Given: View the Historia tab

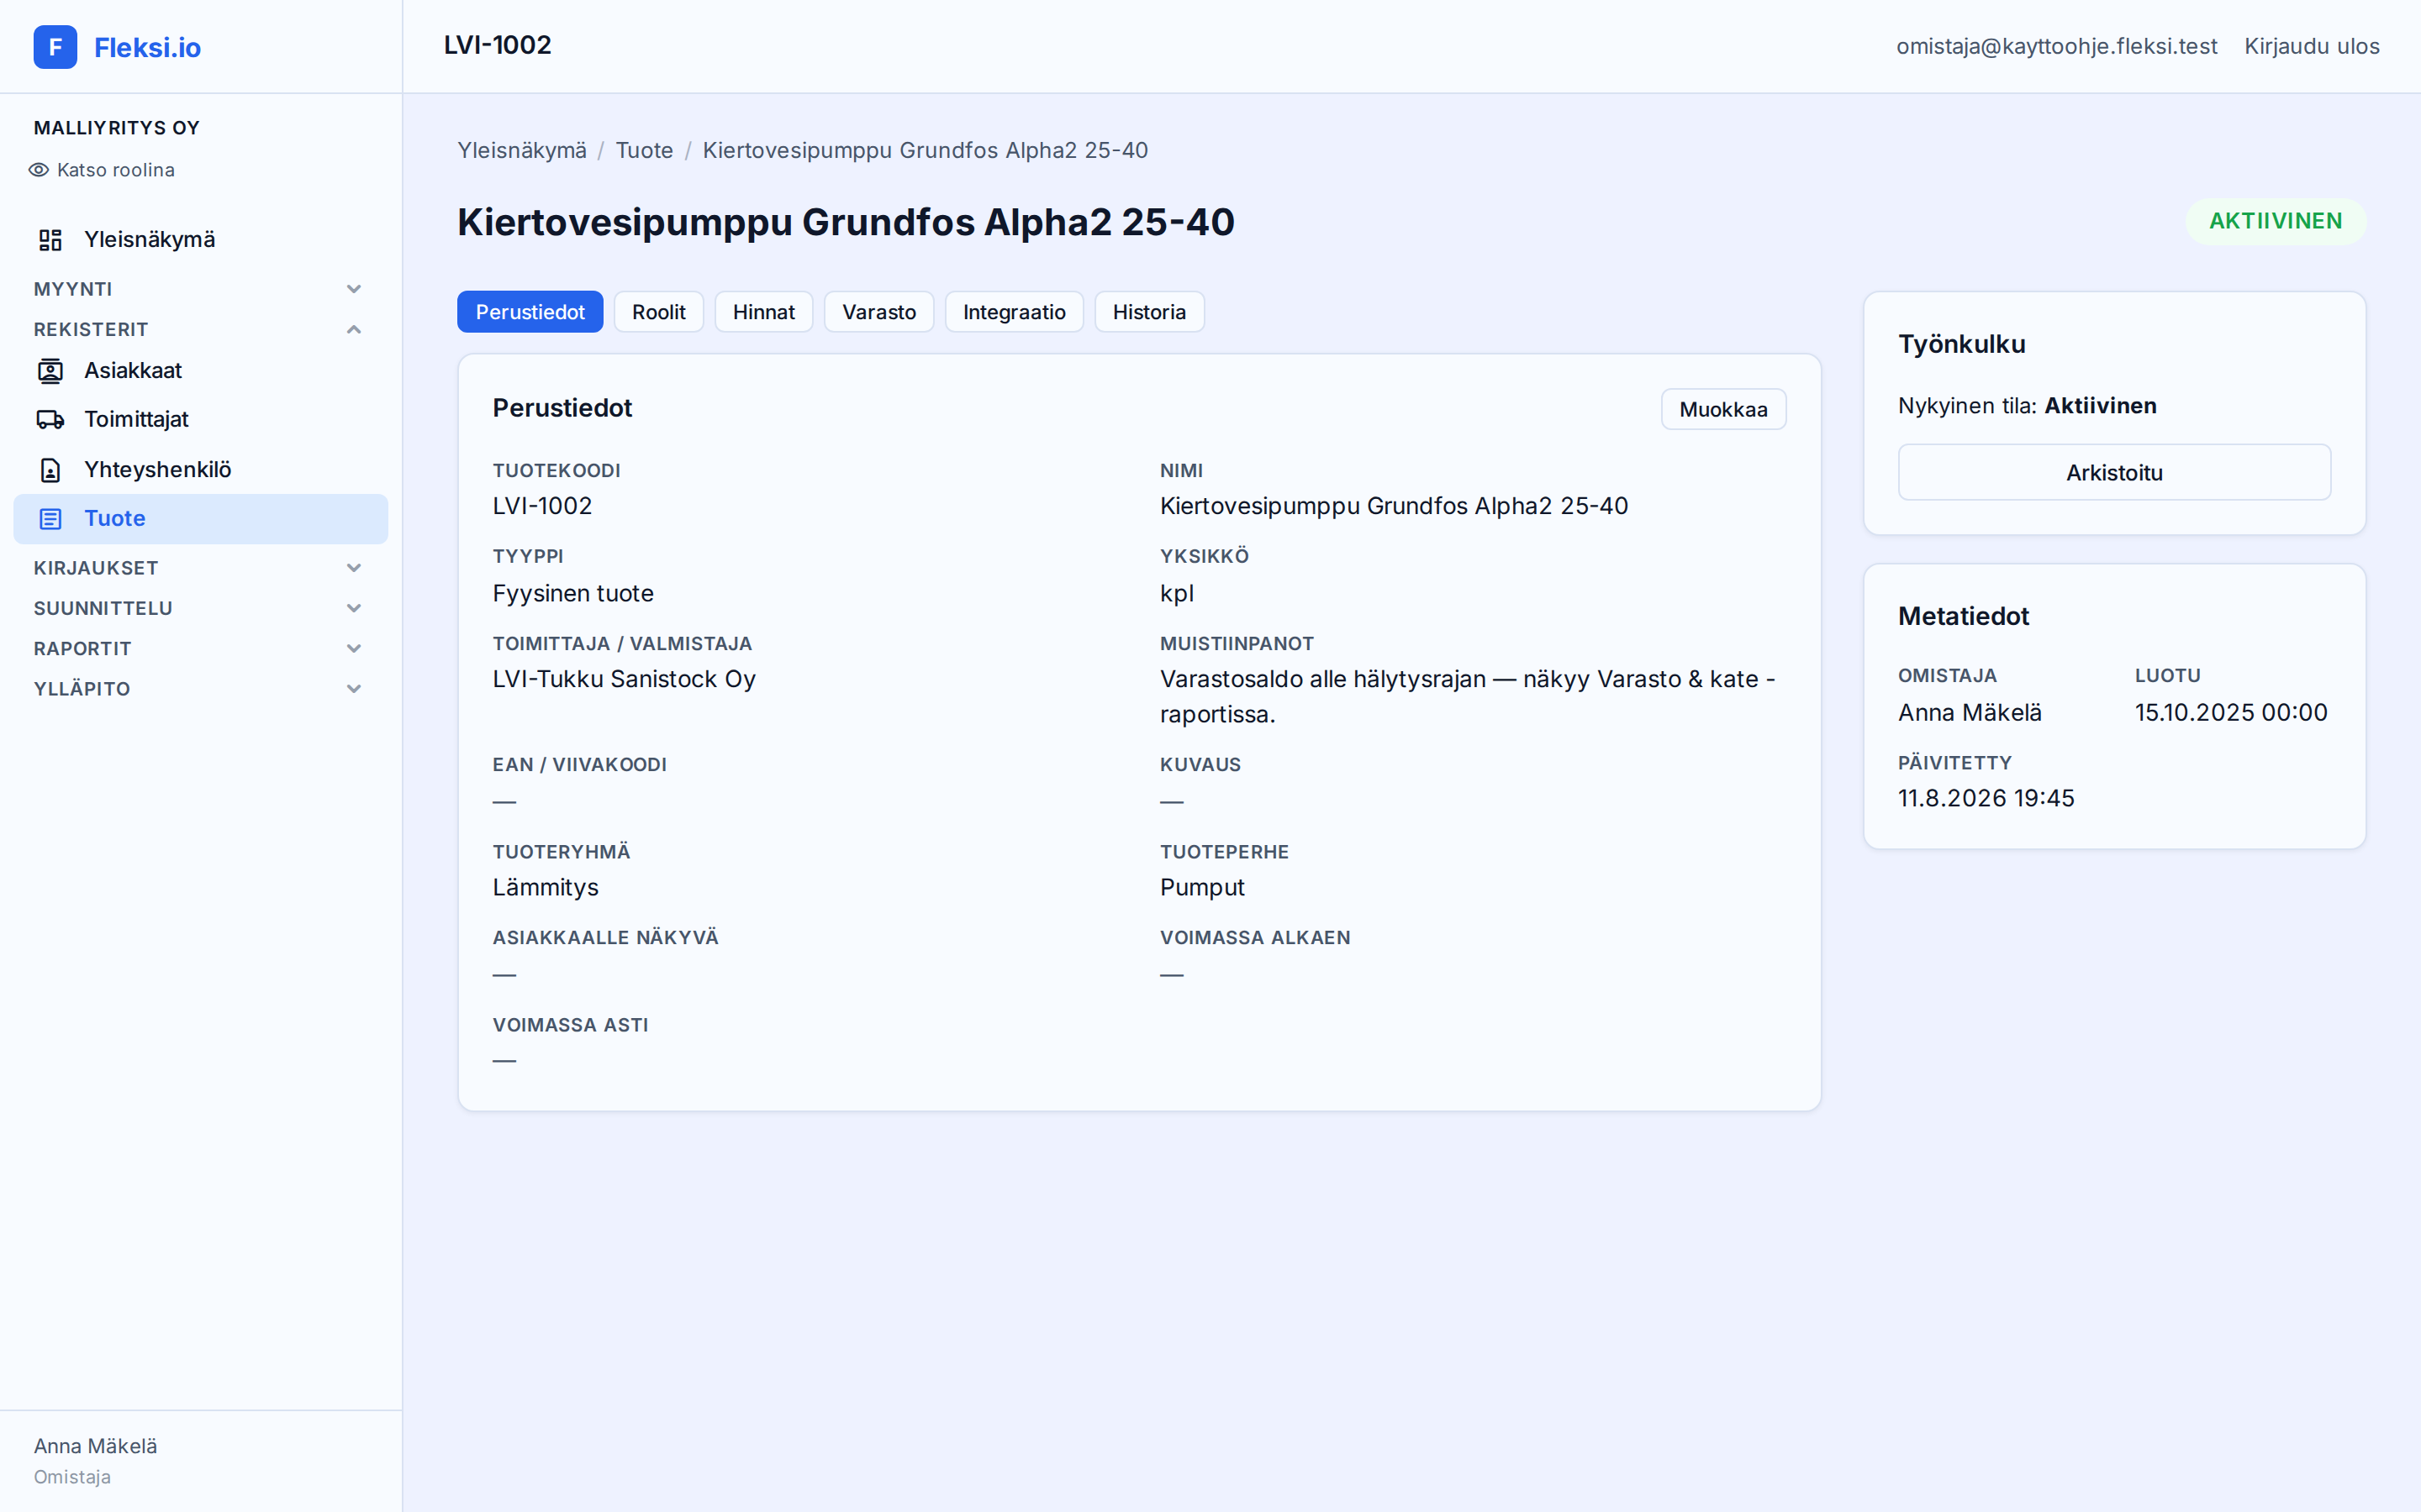Looking at the screenshot, I should point(1149,312).
